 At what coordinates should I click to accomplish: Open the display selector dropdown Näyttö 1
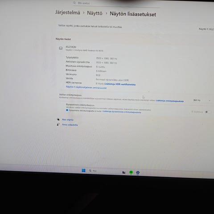click(206, 29)
